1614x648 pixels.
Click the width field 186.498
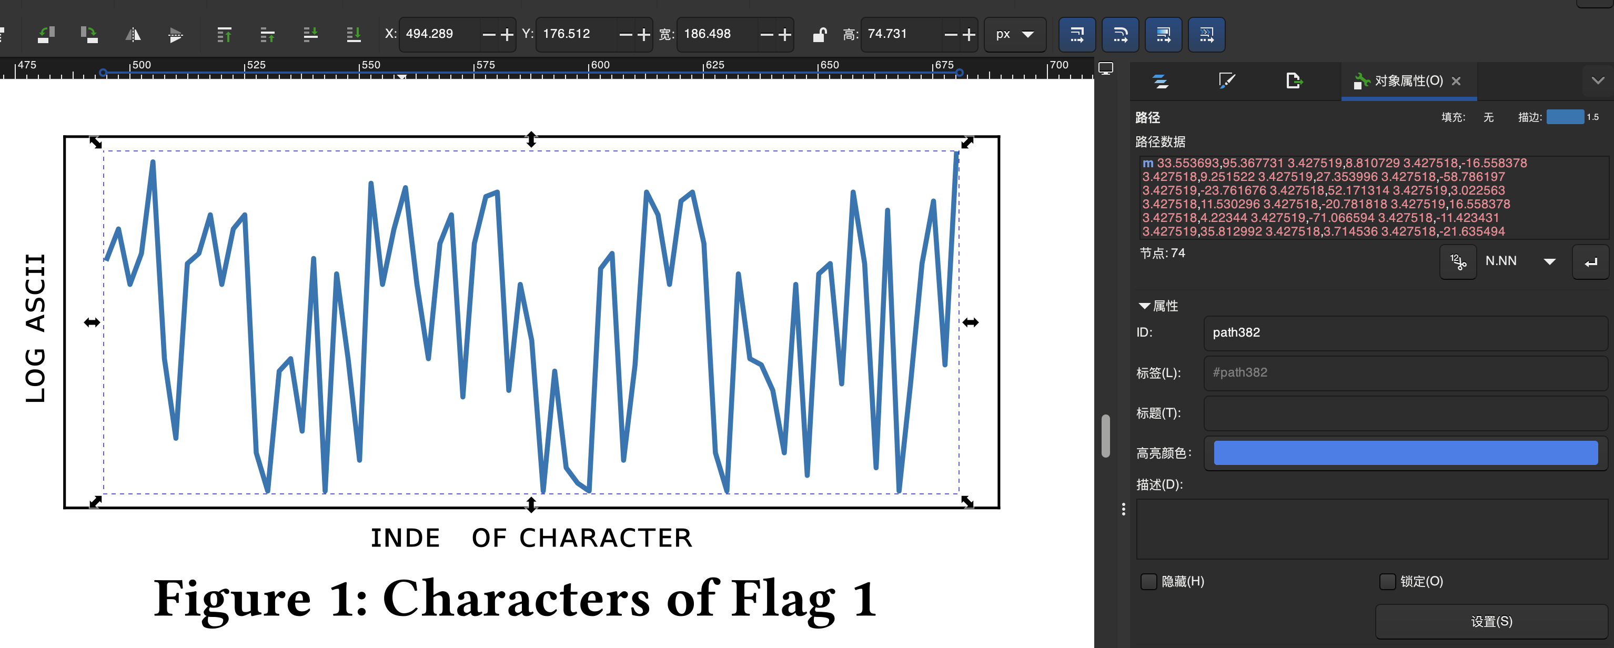coord(718,34)
